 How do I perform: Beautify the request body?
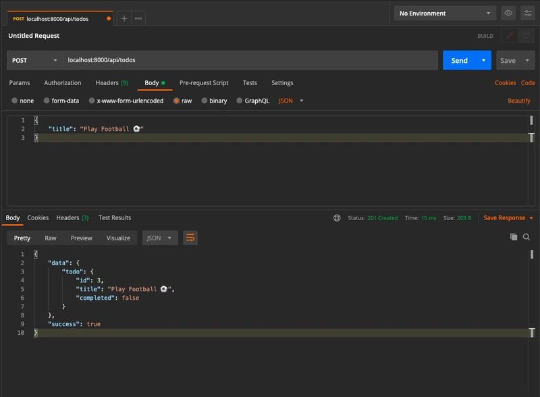tap(519, 101)
